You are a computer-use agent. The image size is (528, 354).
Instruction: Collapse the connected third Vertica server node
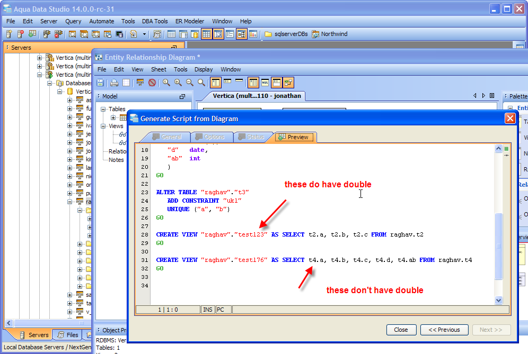39,75
